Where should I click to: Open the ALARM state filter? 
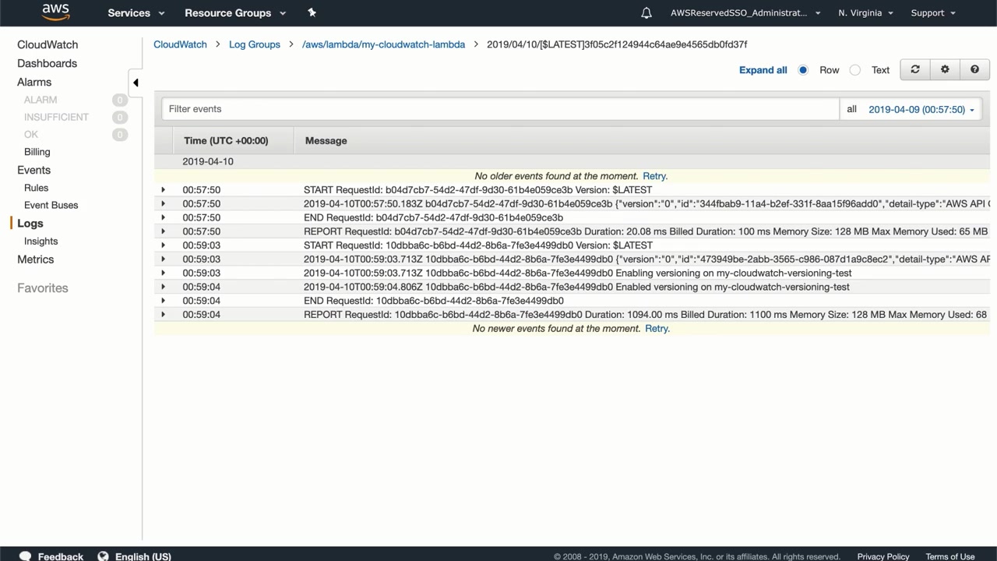click(x=41, y=100)
